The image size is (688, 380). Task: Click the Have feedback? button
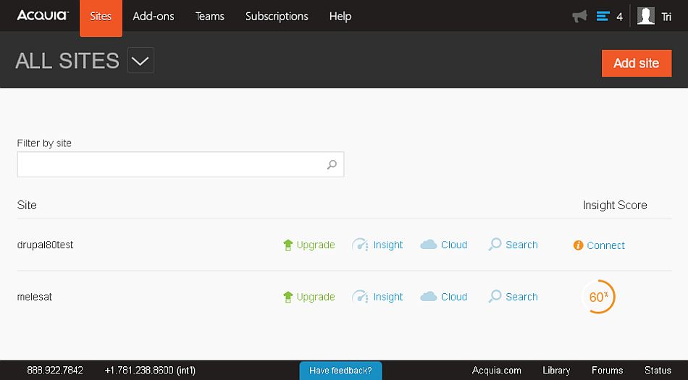340,371
